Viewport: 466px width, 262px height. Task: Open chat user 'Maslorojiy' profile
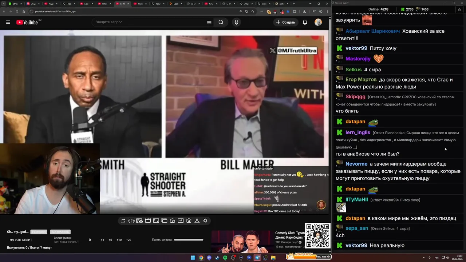[x=358, y=59]
